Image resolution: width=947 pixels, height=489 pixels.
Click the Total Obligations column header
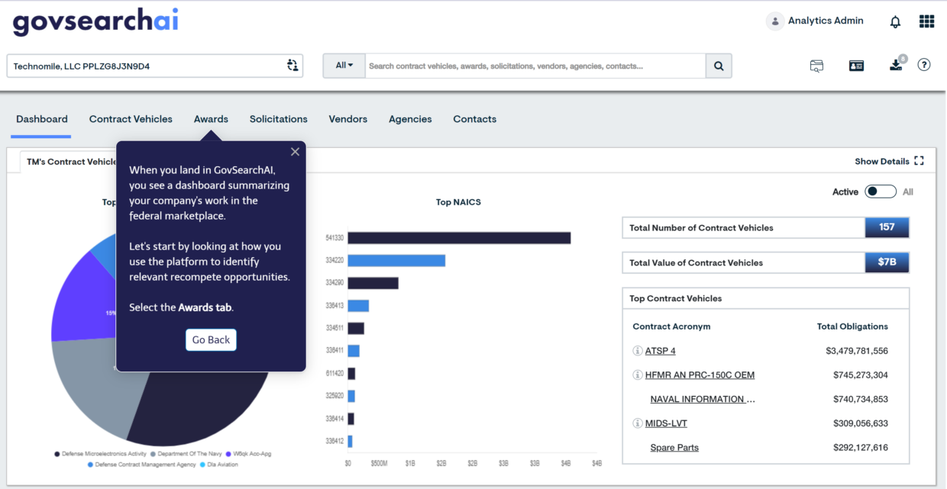[852, 327]
